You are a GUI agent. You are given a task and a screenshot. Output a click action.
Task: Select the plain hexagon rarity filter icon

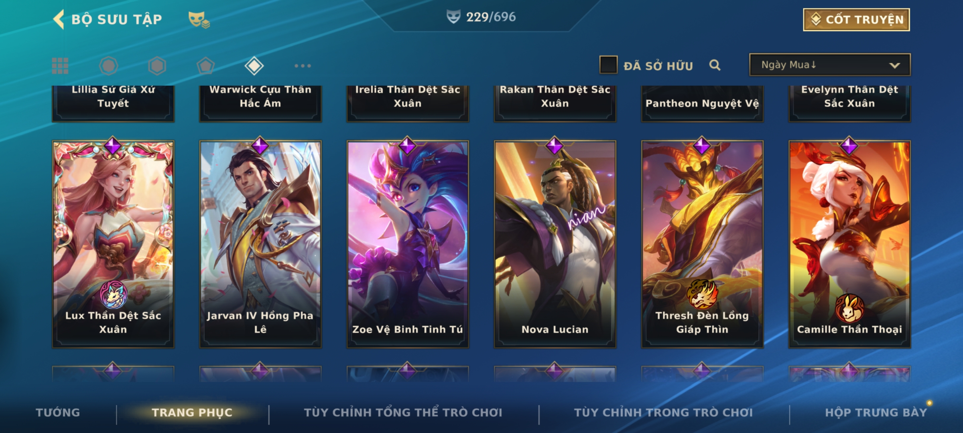click(157, 66)
